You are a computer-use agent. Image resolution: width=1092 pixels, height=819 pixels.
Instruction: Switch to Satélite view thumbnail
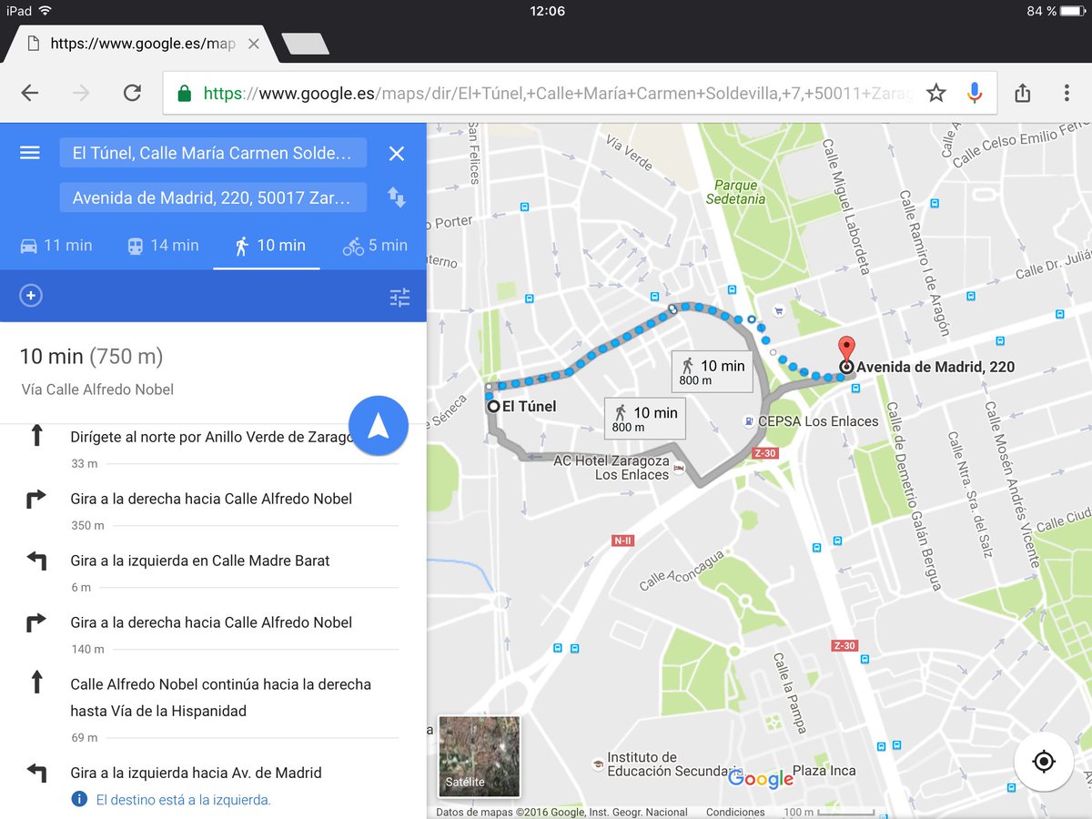[x=480, y=756]
